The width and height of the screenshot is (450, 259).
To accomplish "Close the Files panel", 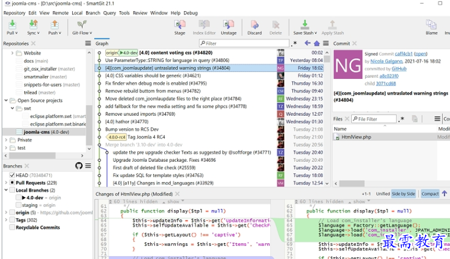I will click(x=347, y=119).
